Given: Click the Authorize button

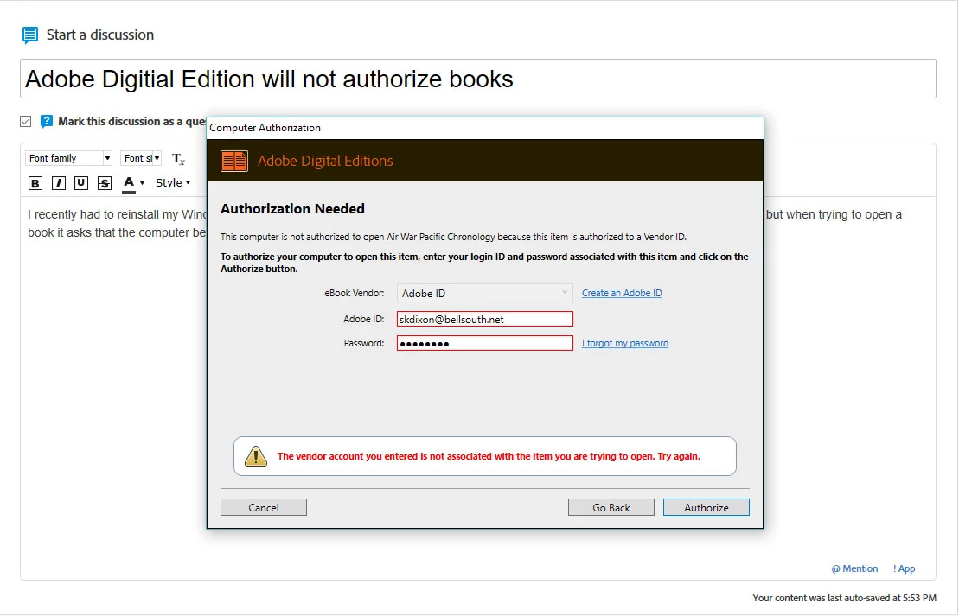Looking at the screenshot, I should [x=706, y=507].
